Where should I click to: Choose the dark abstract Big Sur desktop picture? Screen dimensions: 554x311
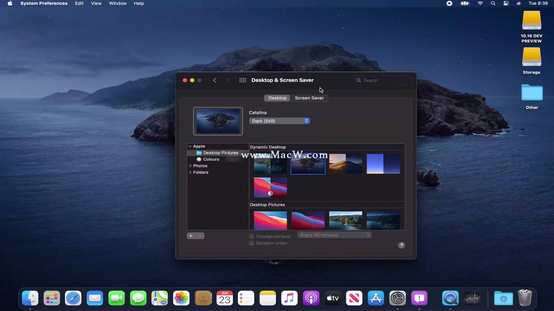coord(308,220)
